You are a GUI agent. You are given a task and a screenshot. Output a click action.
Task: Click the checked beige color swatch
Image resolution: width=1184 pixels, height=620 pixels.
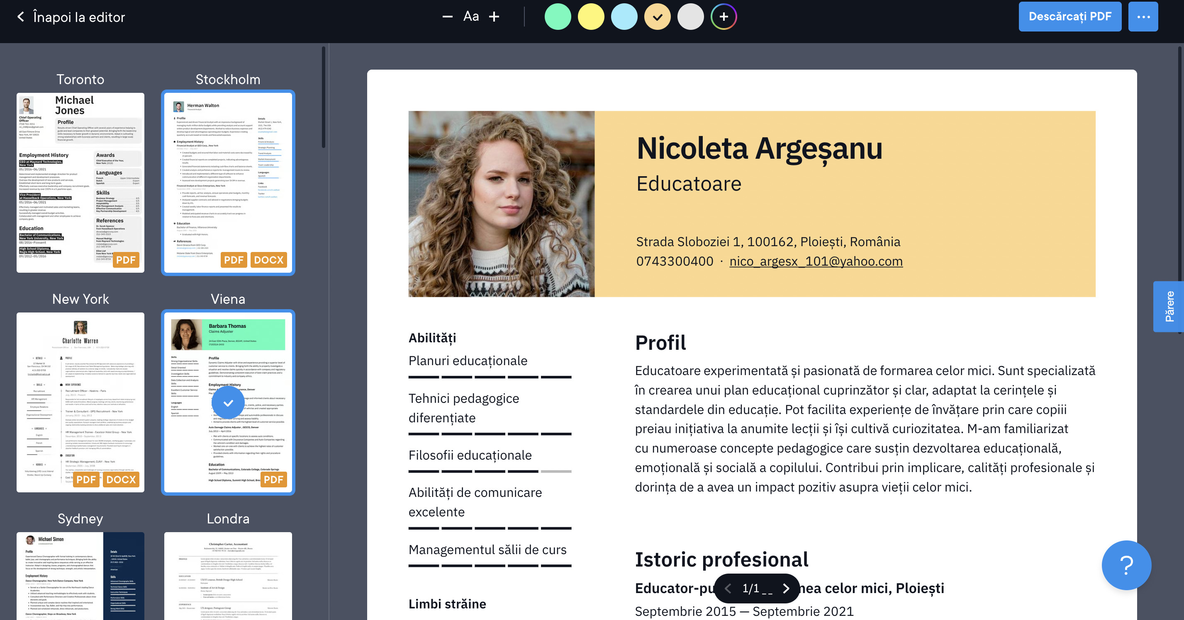(657, 17)
